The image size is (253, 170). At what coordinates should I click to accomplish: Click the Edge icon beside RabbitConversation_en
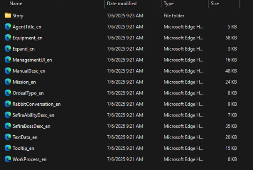click(8, 104)
